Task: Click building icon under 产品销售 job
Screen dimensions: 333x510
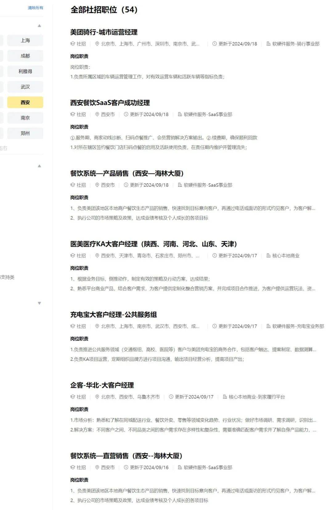Action: 180,185
